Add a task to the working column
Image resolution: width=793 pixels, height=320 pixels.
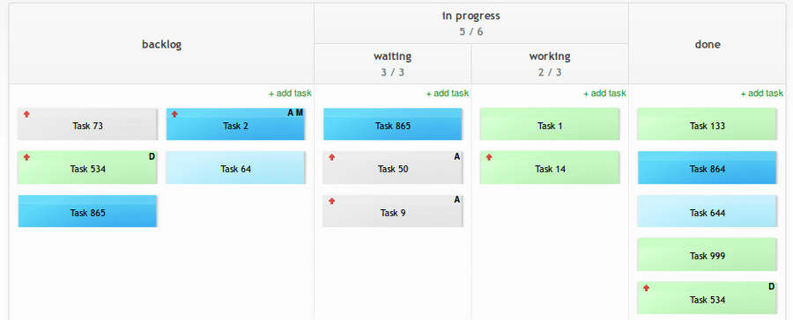(x=604, y=93)
